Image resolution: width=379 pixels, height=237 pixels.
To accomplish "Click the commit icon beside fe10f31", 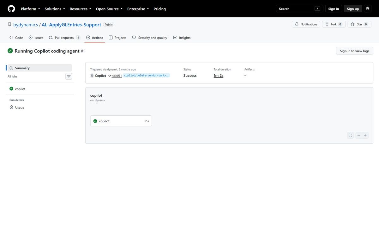I will tap(110, 76).
